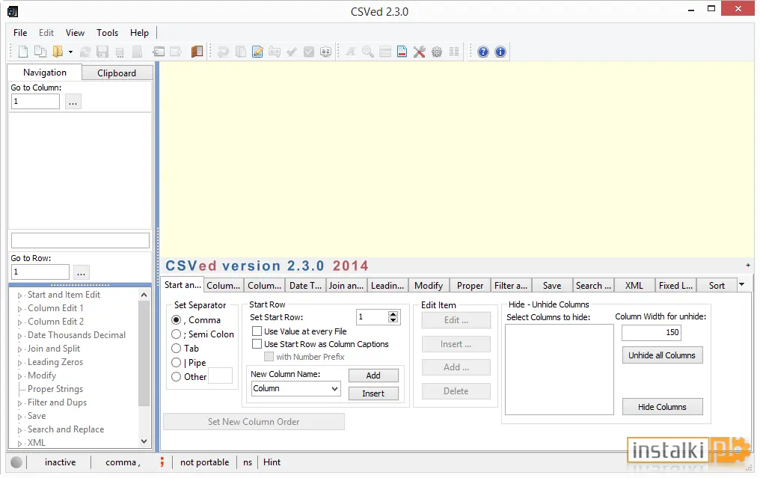Open the Tools menu
Screen dimensions: 760x478
107,32
